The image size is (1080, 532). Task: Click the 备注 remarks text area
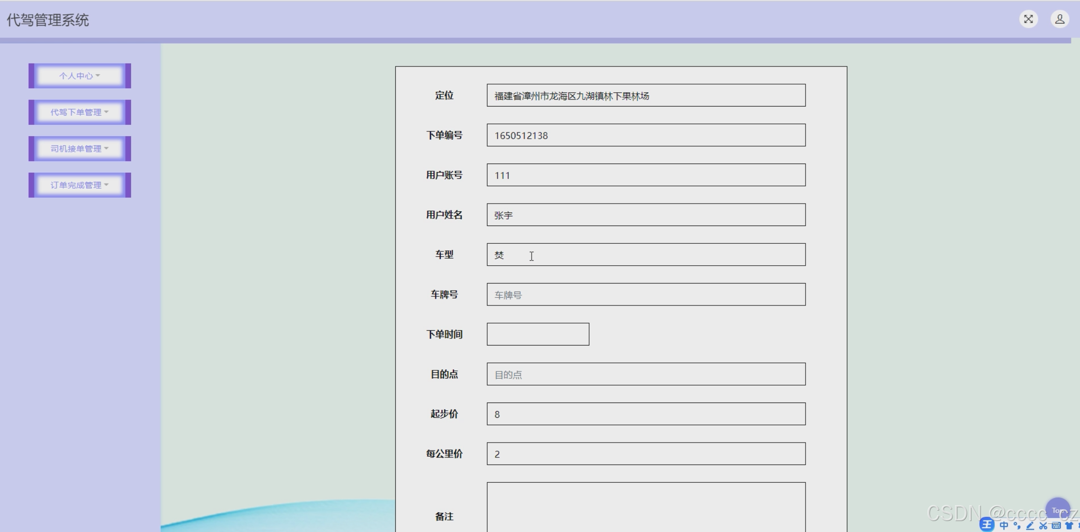point(645,507)
